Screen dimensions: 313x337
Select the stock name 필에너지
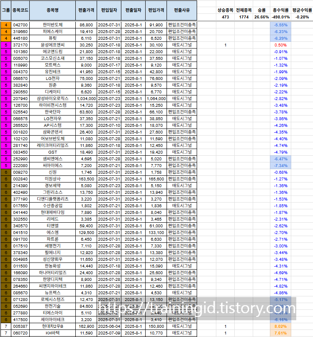tap(52, 252)
